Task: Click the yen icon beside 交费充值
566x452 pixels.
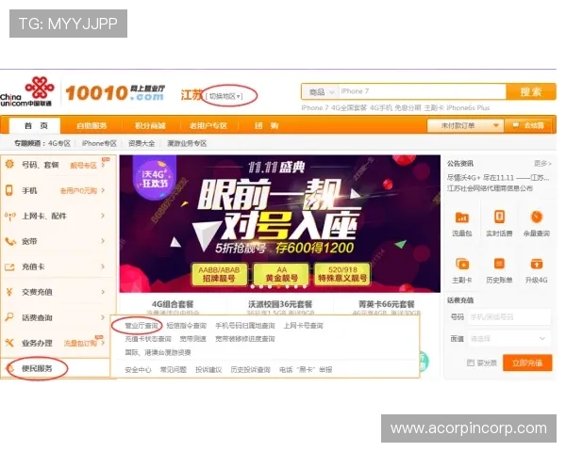Action: point(9,292)
